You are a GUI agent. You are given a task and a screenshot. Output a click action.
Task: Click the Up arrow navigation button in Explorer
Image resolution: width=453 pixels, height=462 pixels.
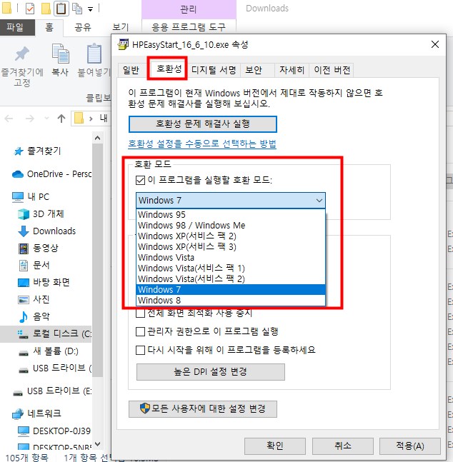61,119
